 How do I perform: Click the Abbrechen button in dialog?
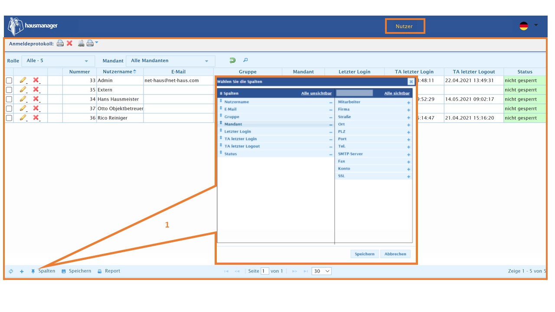(x=395, y=254)
